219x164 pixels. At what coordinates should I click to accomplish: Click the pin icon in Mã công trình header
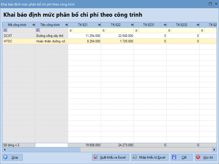click(33, 25)
